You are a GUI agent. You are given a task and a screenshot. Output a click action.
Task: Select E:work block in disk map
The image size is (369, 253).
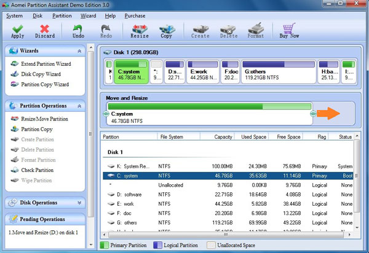tap(203, 72)
